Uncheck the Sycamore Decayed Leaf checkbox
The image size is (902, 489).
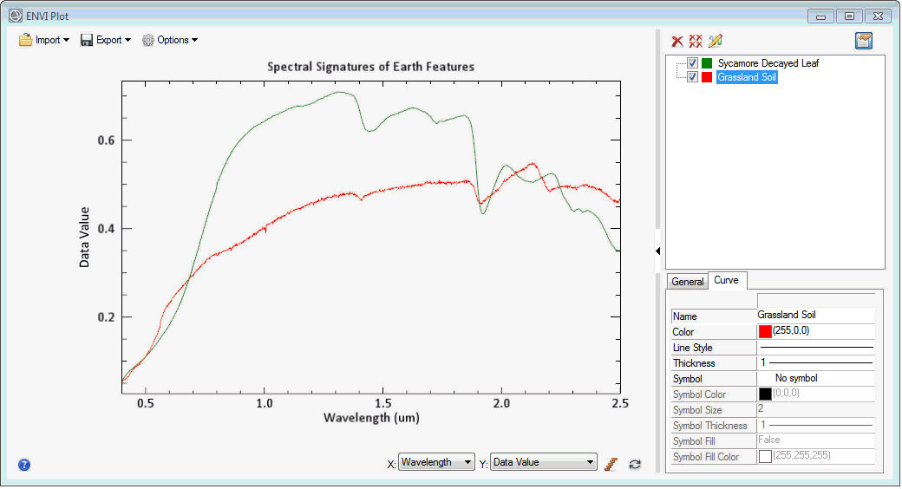(x=692, y=63)
